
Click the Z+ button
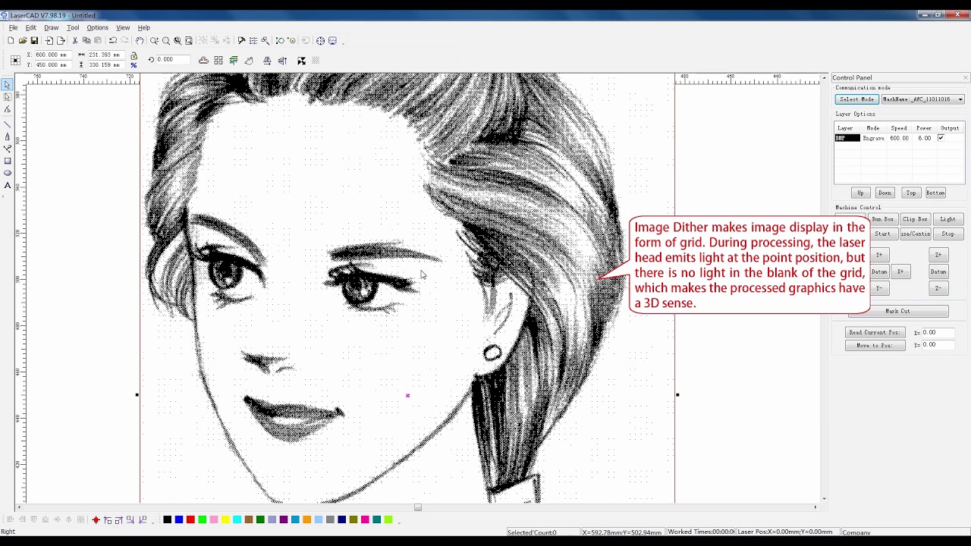[x=938, y=255]
